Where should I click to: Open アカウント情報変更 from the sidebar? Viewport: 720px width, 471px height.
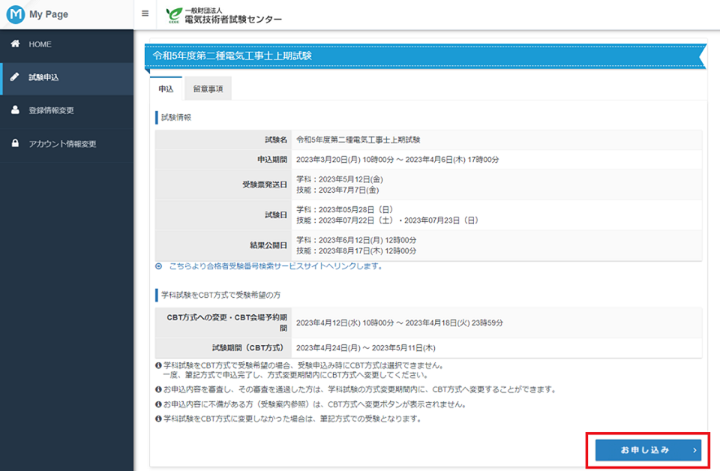62,143
